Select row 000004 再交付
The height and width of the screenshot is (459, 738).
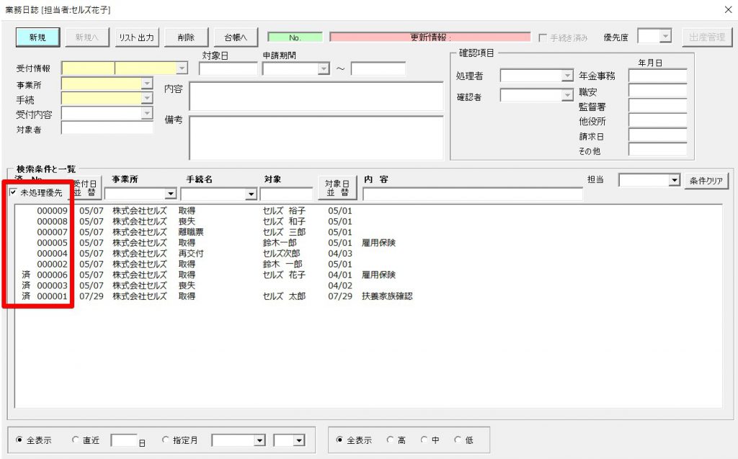click(368, 253)
